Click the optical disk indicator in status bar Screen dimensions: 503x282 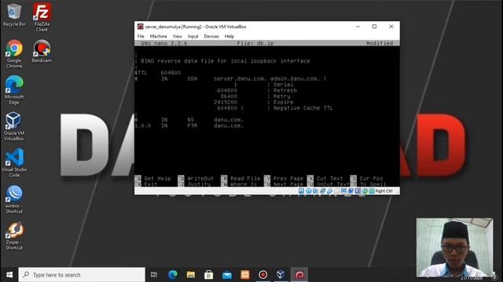tap(308, 191)
